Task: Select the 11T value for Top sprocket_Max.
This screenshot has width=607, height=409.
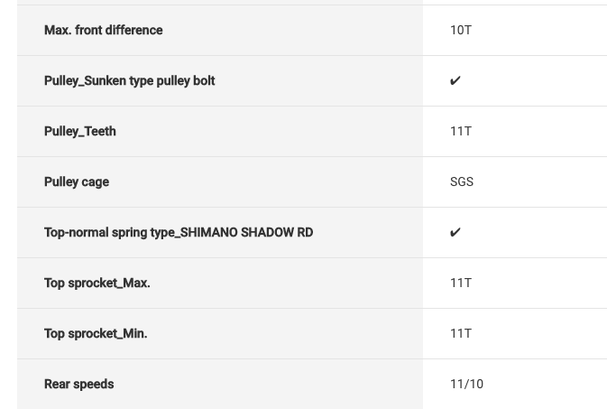Action: 460,283
